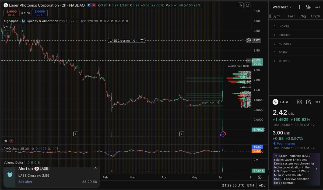Image resolution: width=323 pixels, height=190 pixels.
Task: Click the LASE symbol chip in alert popup
Action: [x=41, y=169]
